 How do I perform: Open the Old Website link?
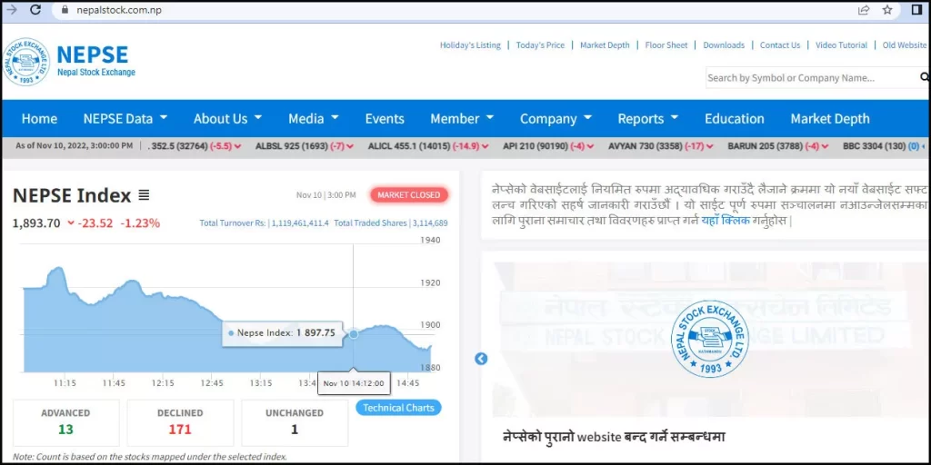905,45
